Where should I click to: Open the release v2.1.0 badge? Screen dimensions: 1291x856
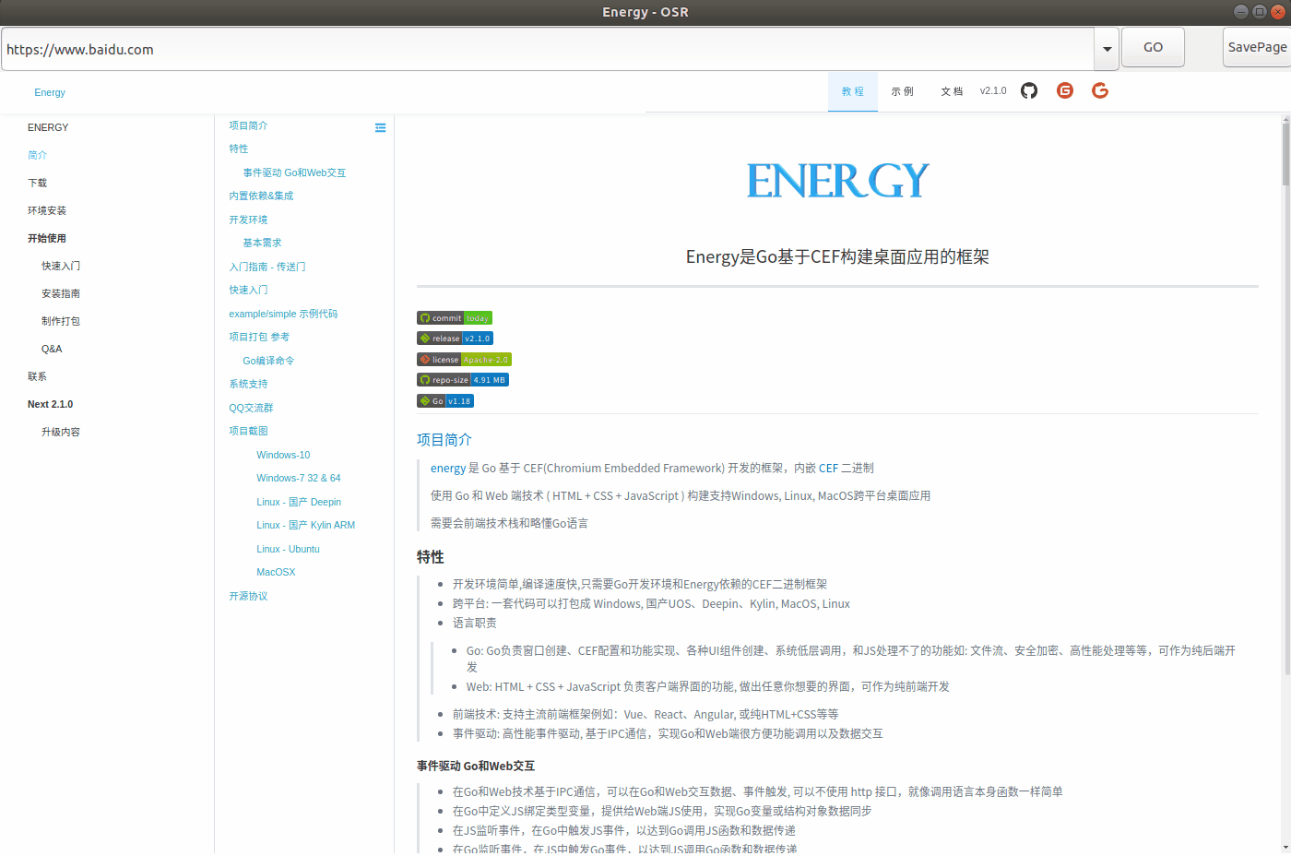[455, 339]
